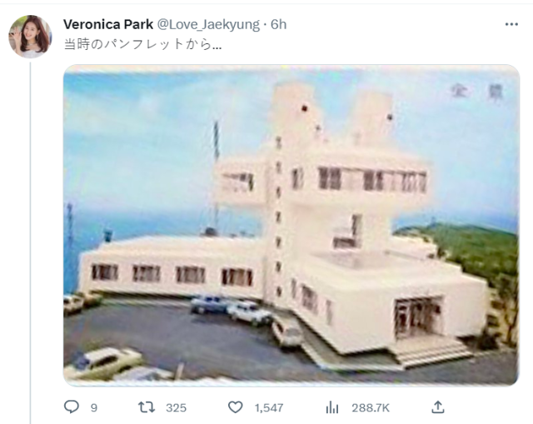Reply to Veronica Park's tweet via speech bubble icon
Image resolution: width=533 pixels, height=424 pixels.
click(72, 407)
